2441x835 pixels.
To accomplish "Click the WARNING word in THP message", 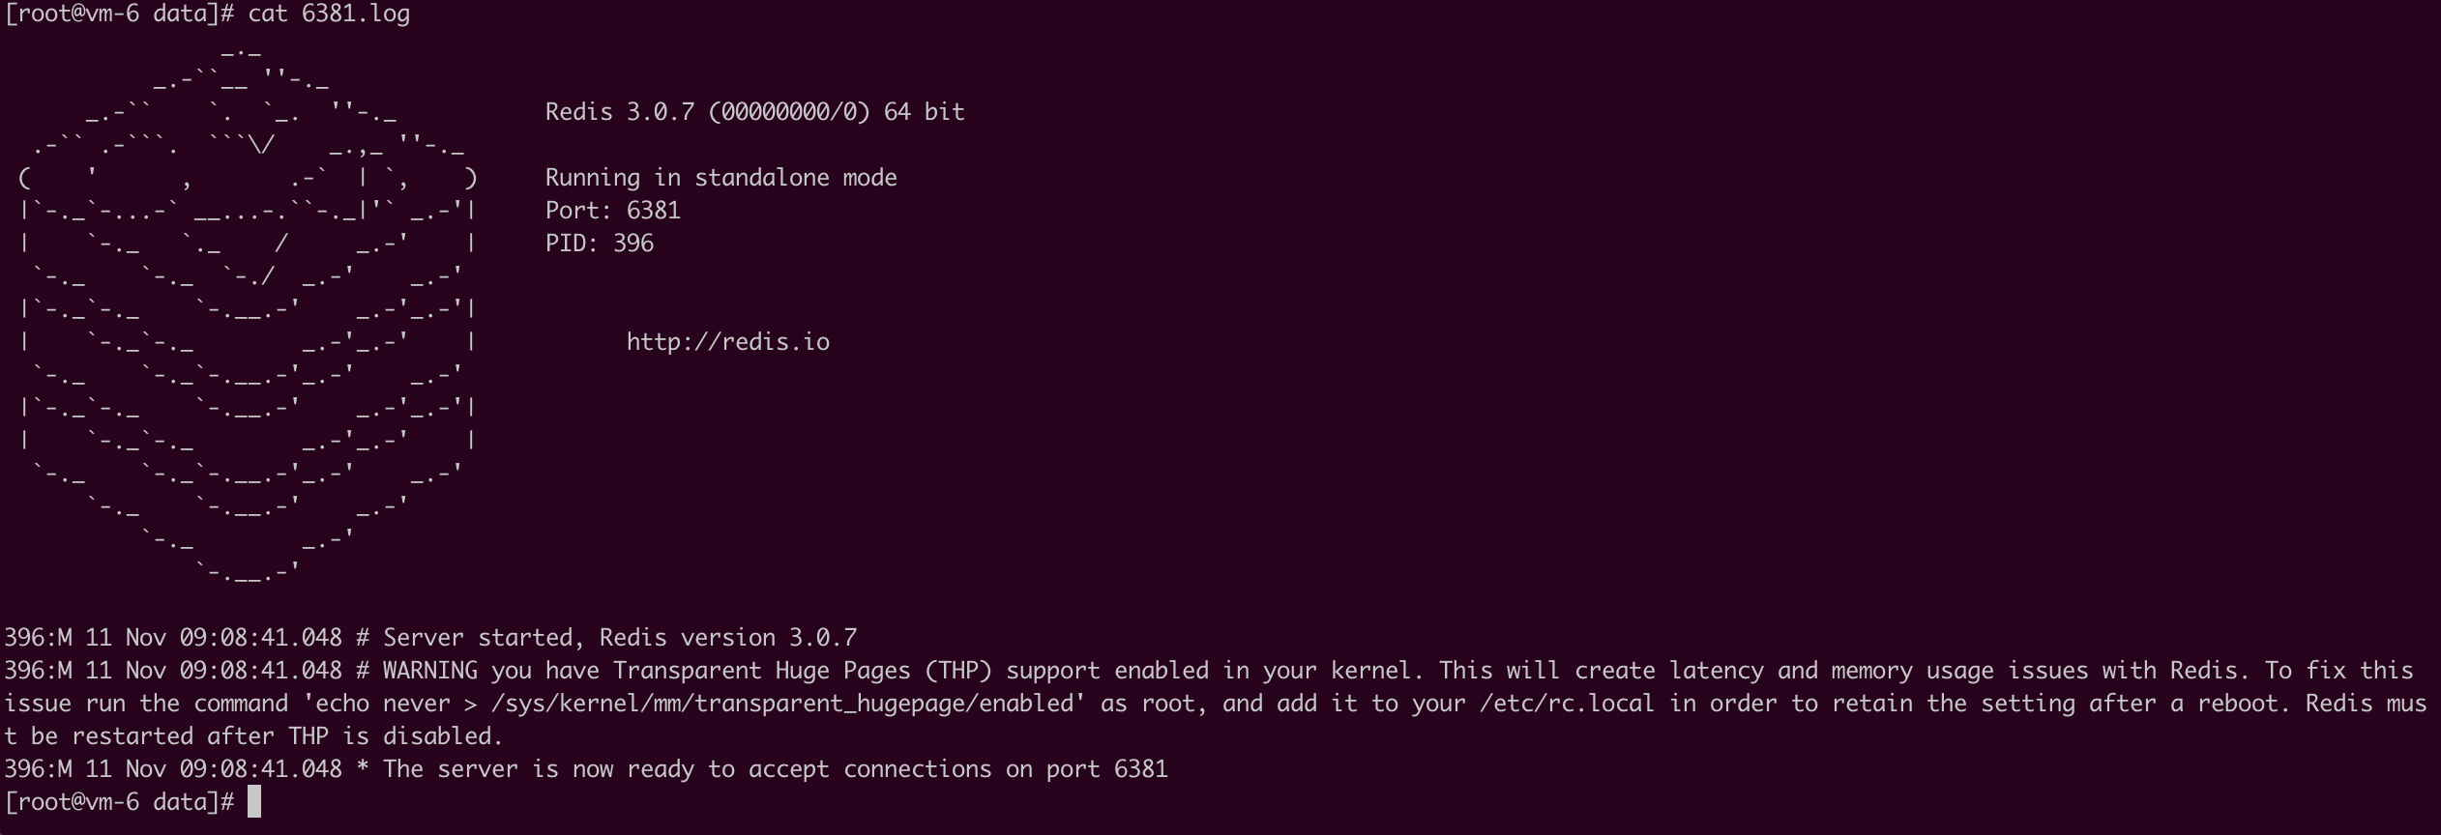I will 430,671.
